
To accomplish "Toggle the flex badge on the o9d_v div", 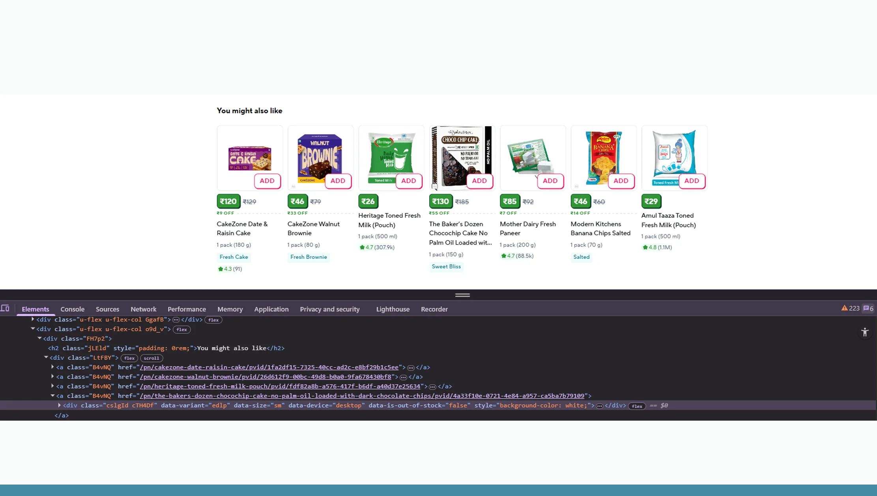I will point(182,329).
